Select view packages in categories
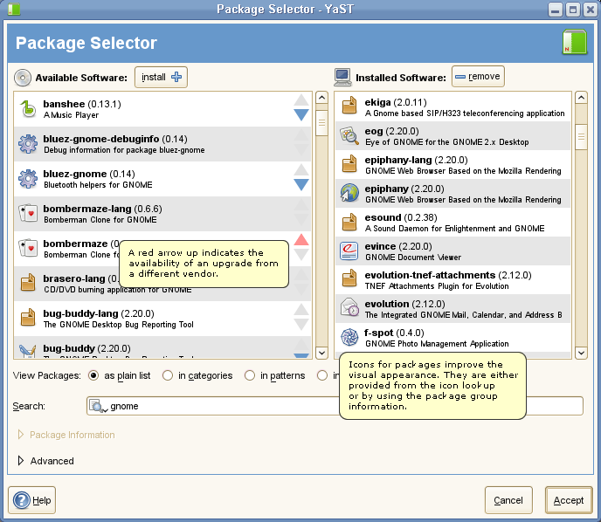Screen dimensions: 601x522 click(x=168, y=375)
